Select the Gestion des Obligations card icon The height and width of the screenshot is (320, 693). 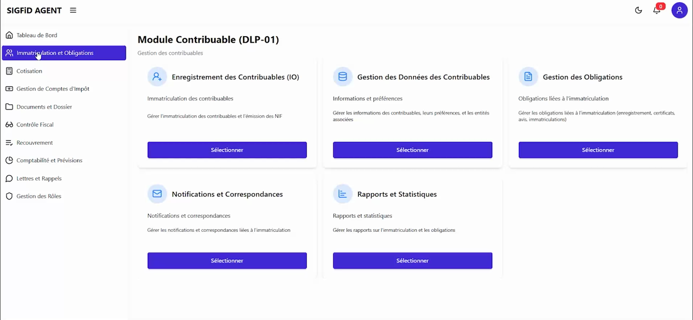[x=528, y=76]
